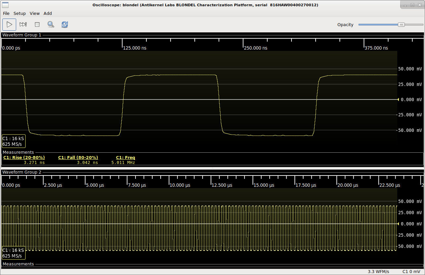Maximize the oscilloscope window
425x275 pixels.
(x=412, y=5)
